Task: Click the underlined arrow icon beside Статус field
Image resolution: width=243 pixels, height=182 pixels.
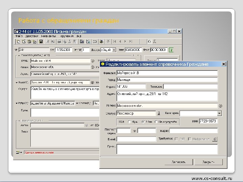Action: point(159,113)
